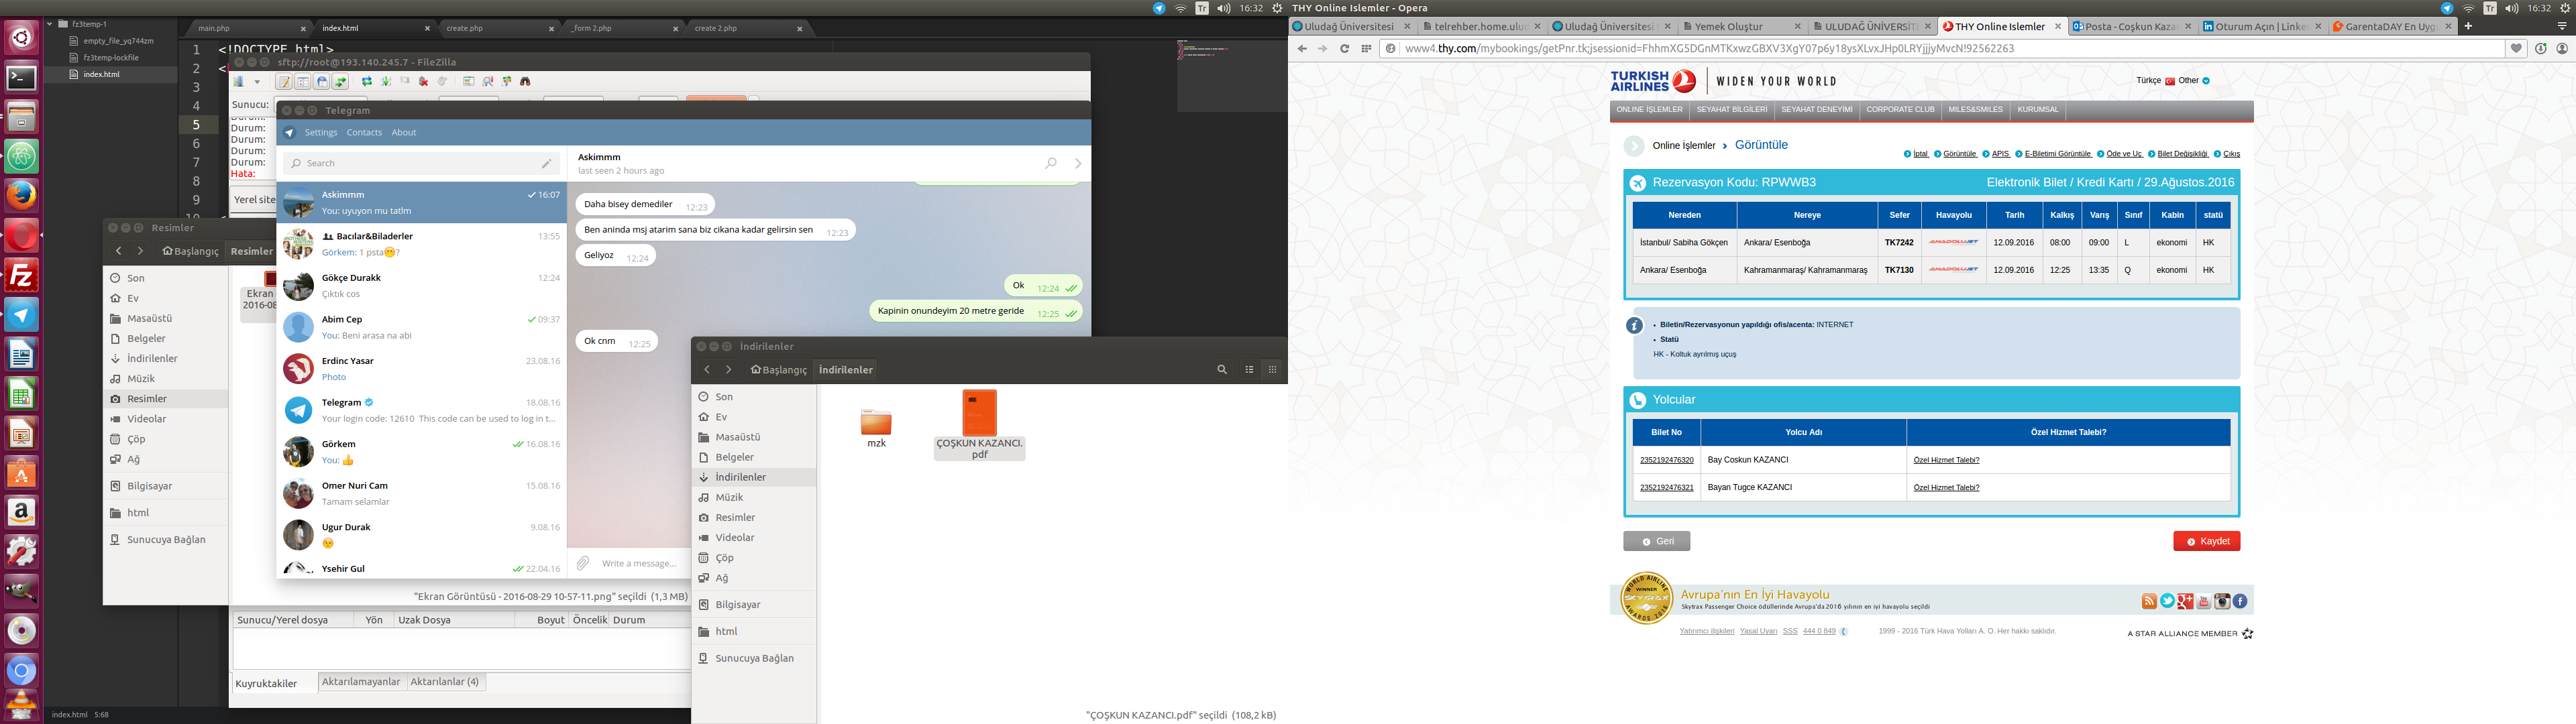Click Telegram logo icon in menu bar
The height and width of the screenshot is (724, 2576).
pos(289,132)
